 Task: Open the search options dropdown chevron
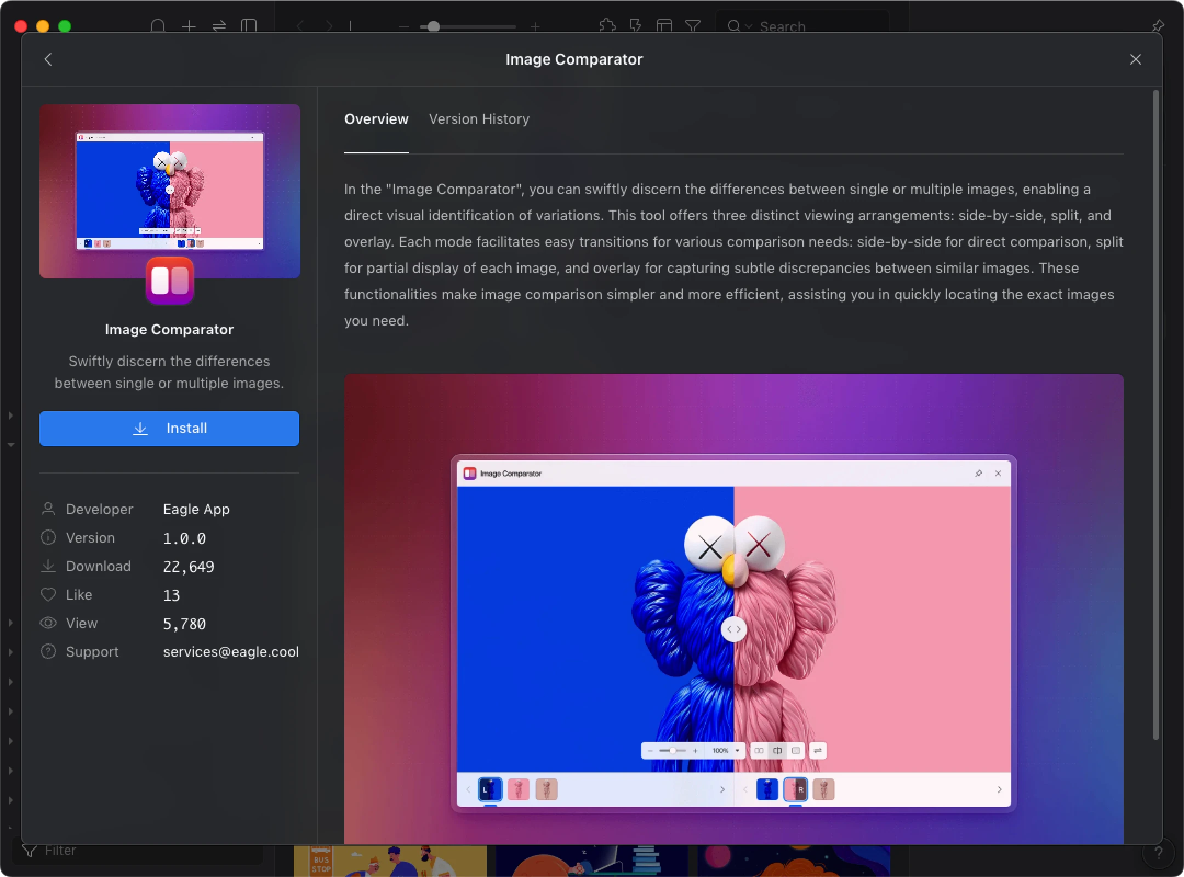click(x=749, y=26)
